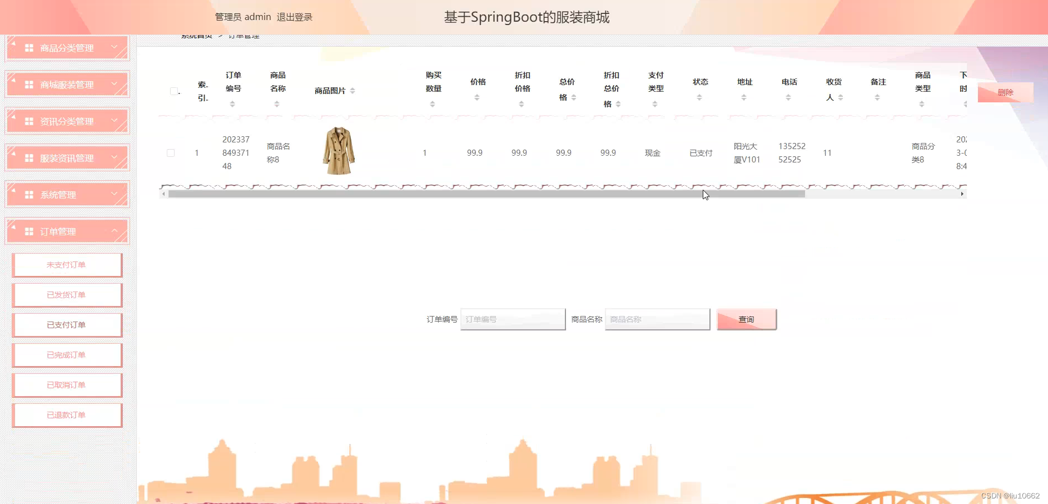Click the table's horizontal scrollbar thumb

[x=486, y=194]
